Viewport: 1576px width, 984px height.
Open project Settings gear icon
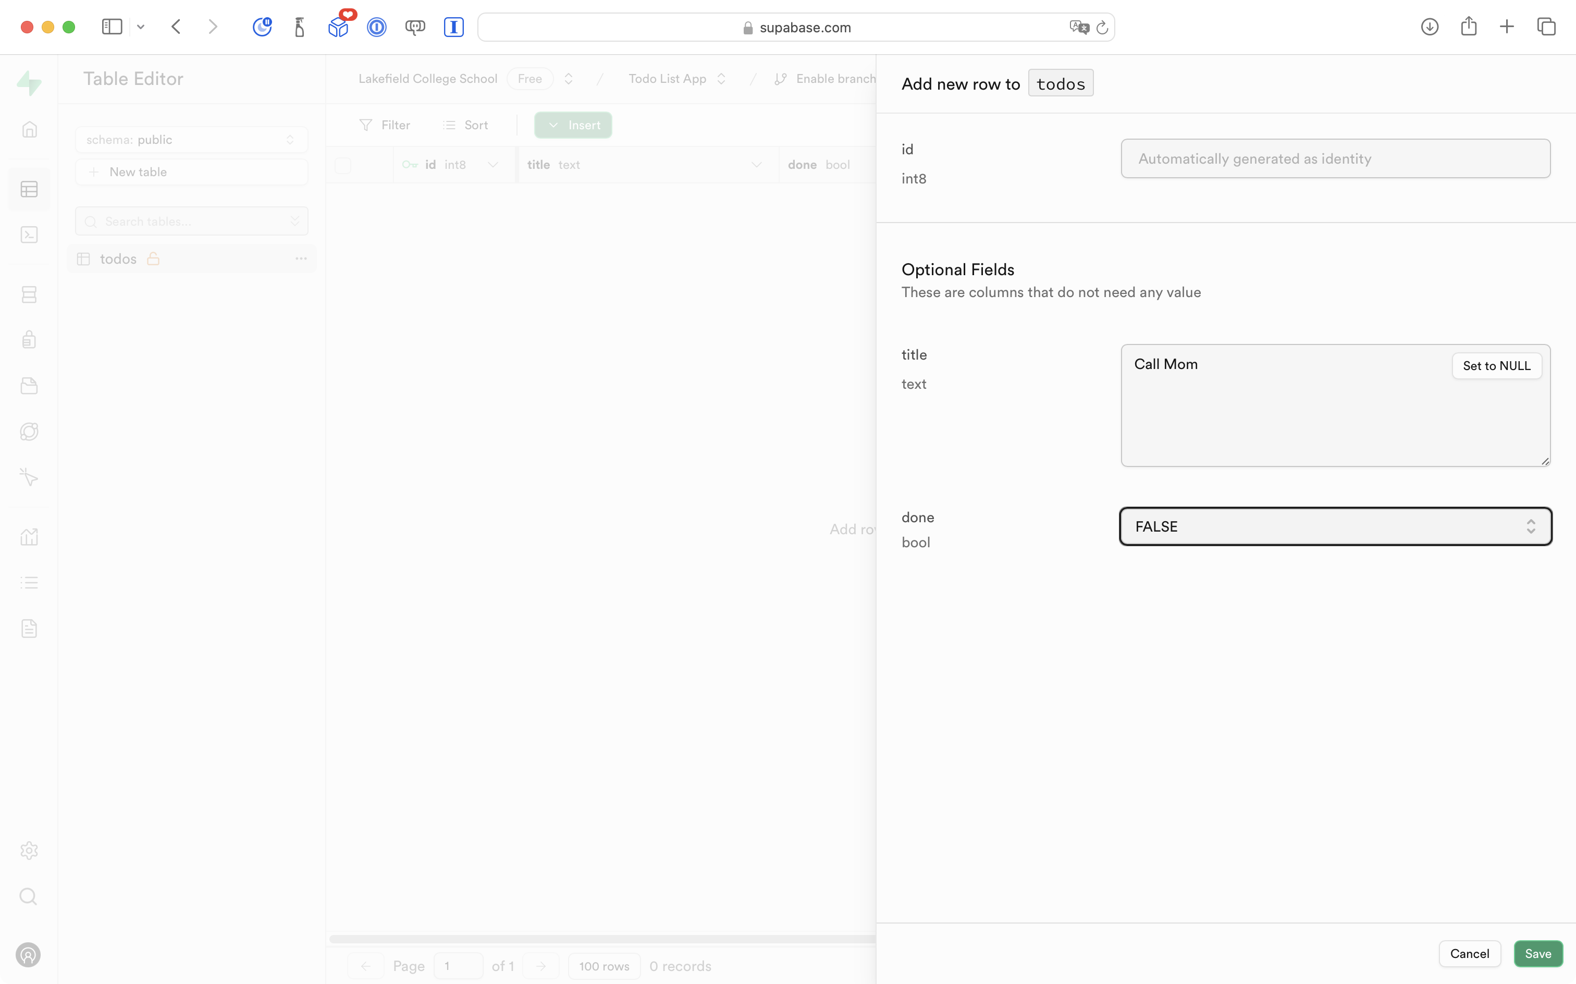pos(29,851)
